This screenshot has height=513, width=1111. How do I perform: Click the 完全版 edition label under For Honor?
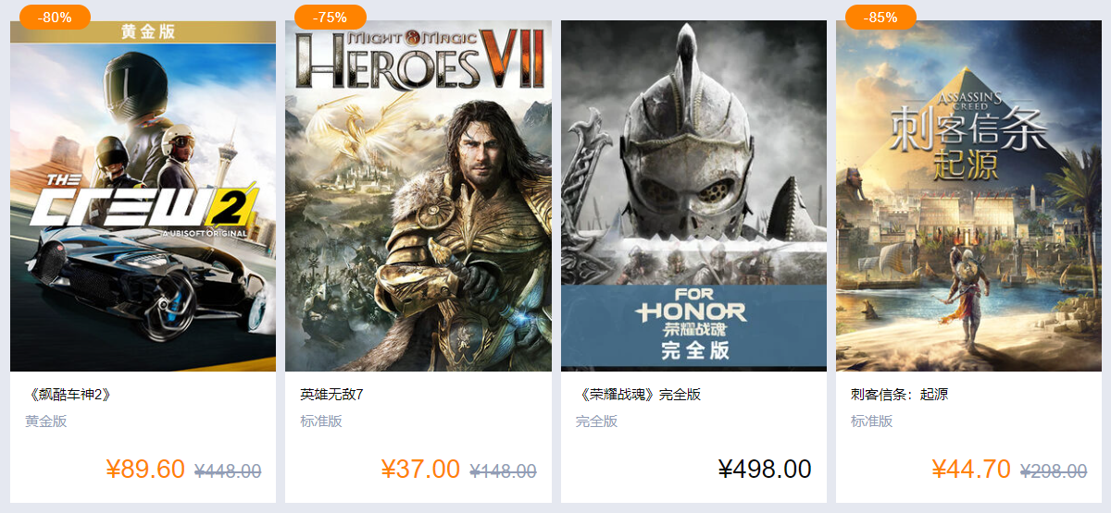point(596,421)
